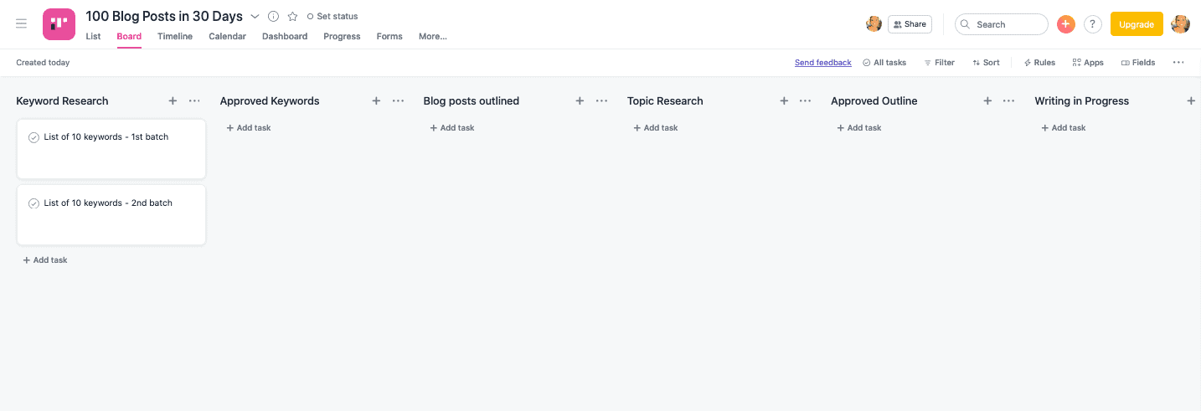Switch to the Timeline tab
The height and width of the screenshot is (411, 1201).
tap(175, 36)
